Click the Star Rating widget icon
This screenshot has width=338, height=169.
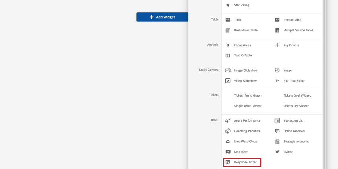(228, 5)
